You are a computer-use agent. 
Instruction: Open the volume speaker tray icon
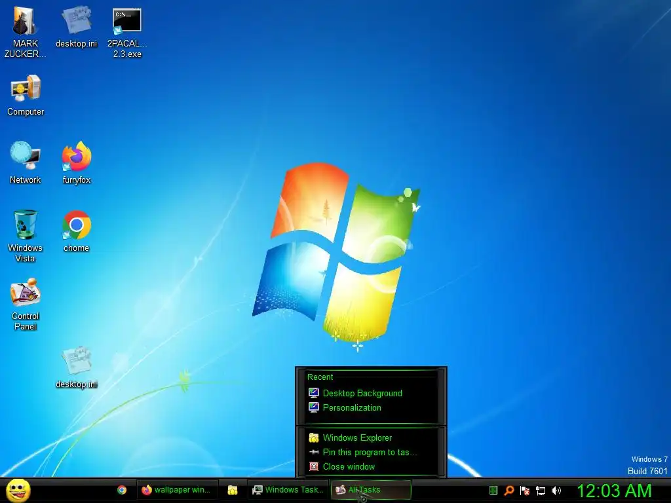(556, 490)
